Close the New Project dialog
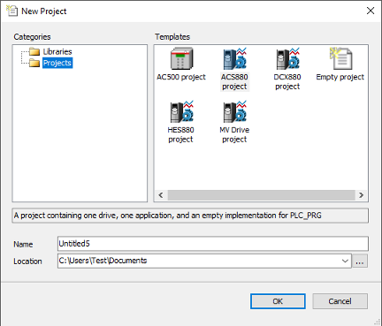This screenshot has width=382, height=326. click(x=371, y=11)
